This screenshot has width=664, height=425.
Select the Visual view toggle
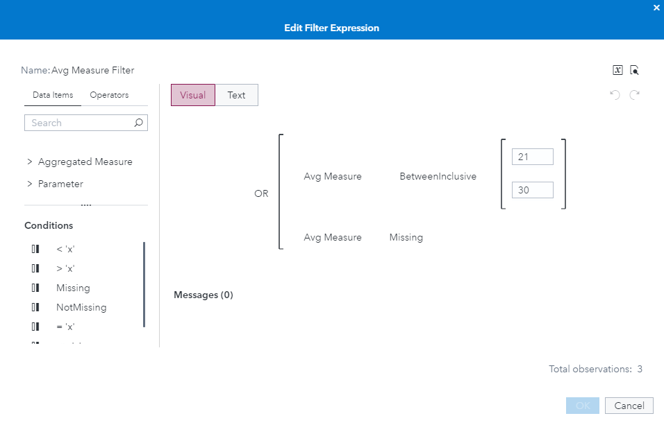[x=192, y=95]
